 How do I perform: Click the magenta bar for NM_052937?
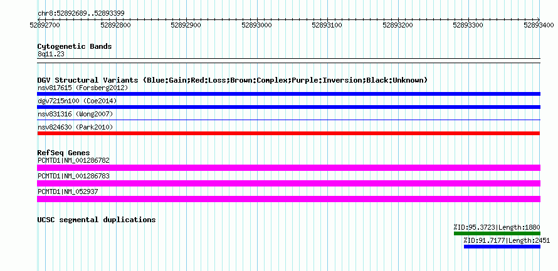[x=288, y=199]
